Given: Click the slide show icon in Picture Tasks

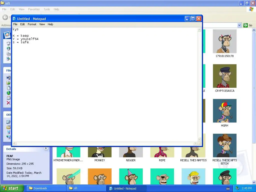Looking at the screenshot, I should pos(8,43).
